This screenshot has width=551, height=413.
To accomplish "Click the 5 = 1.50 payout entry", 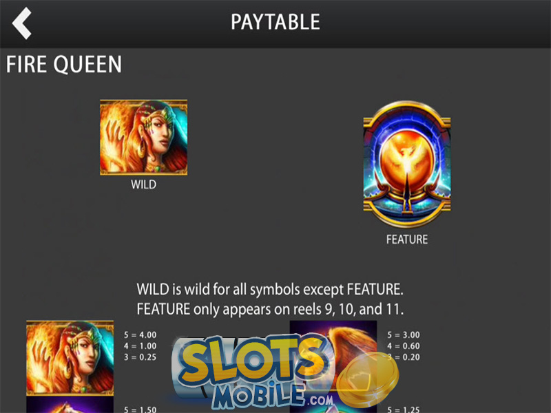I will click(x=140, y=409).
